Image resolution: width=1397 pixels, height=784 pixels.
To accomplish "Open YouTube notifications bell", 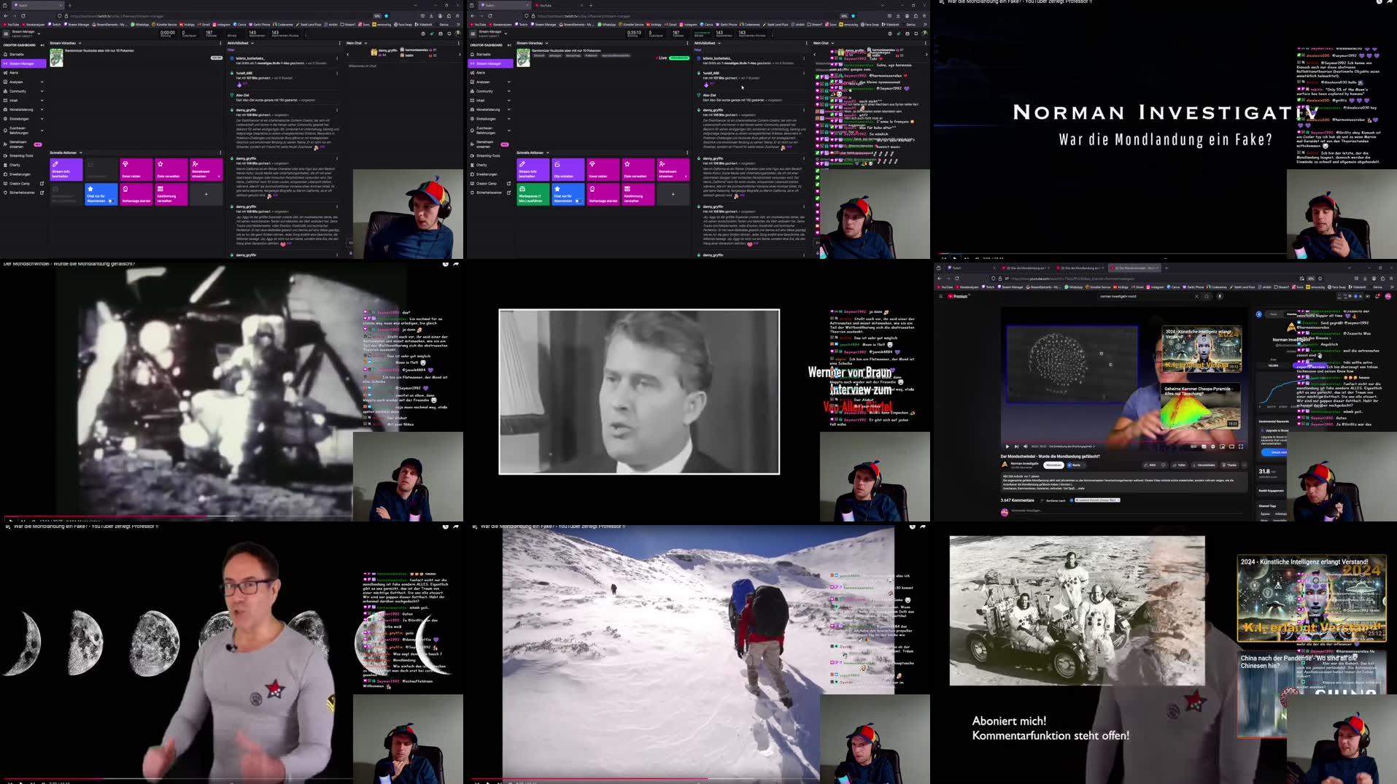I will point(1378,296).
